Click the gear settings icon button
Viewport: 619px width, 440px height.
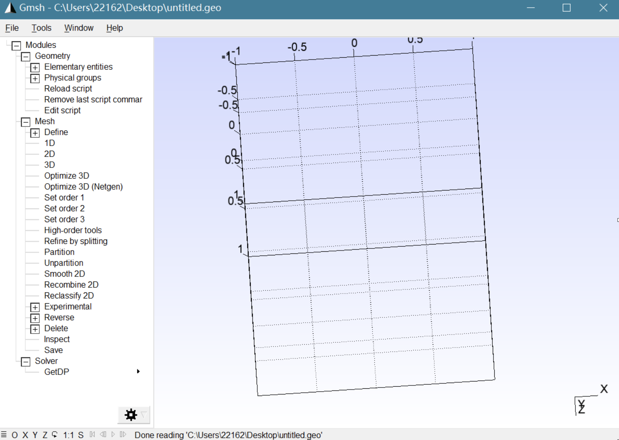pyautogui.click(x=131, y=415)
